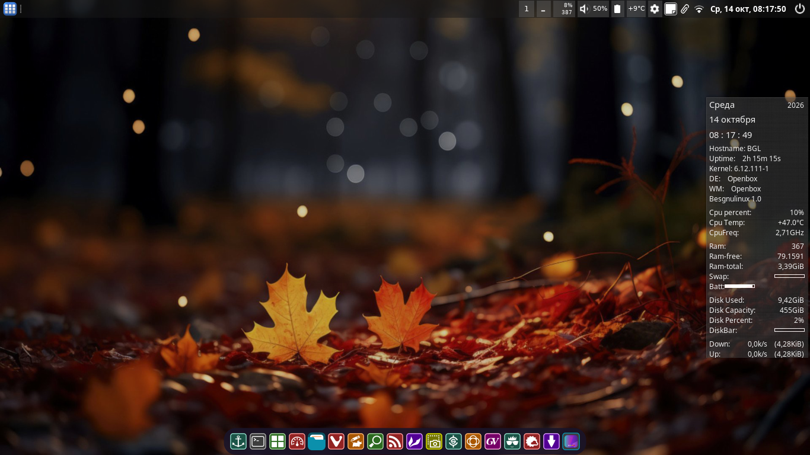Click the panel date and time clock
Viewport: 810px width, 455px height.
point(748,8)
